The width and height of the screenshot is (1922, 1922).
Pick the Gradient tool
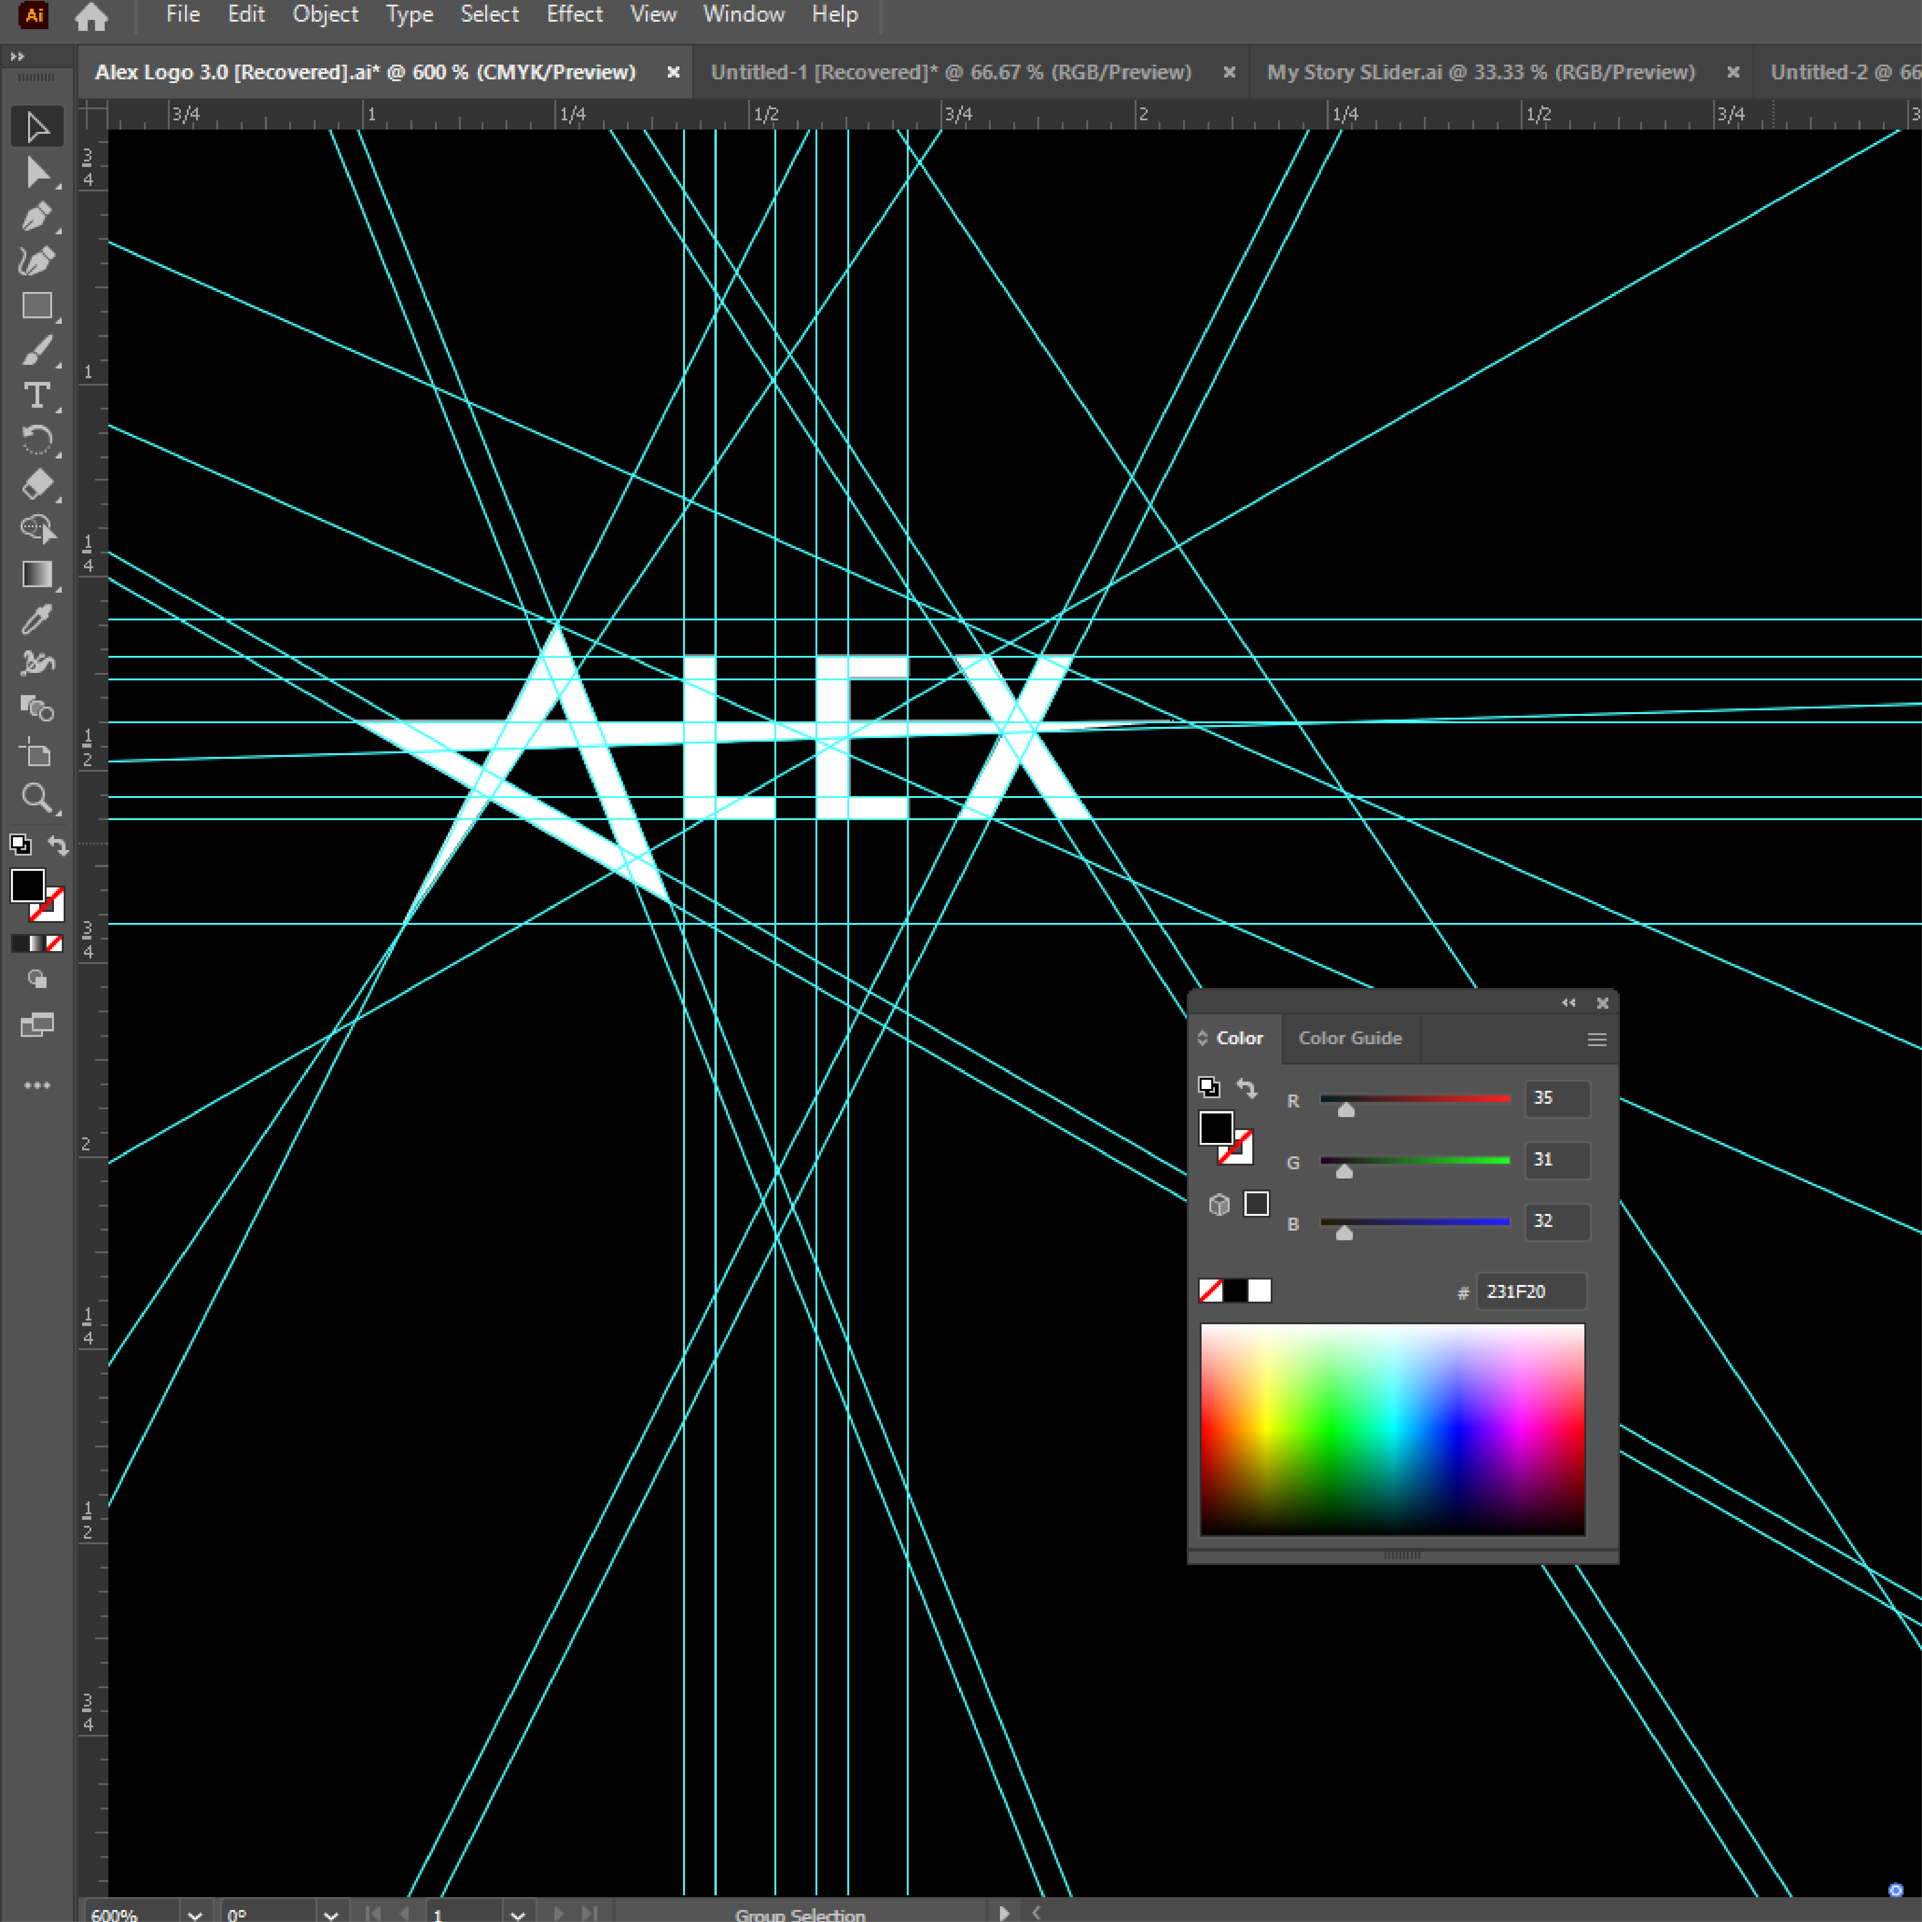pos(37,575)
